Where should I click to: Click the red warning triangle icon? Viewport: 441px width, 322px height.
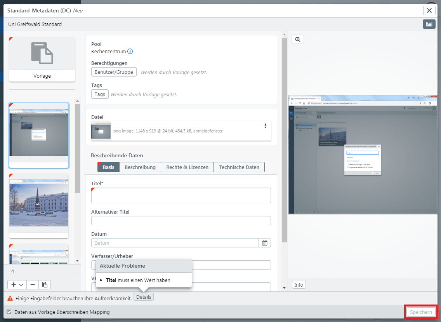[x=10, y=298]
